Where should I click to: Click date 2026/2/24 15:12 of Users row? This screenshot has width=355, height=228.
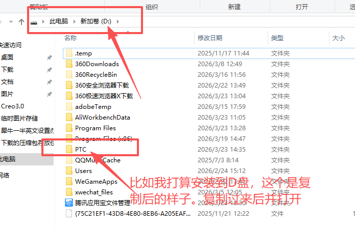click(x=222, y=171)
